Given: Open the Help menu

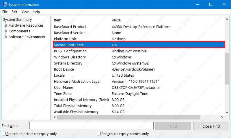Looking at the screenshot, I should [36, 12].
